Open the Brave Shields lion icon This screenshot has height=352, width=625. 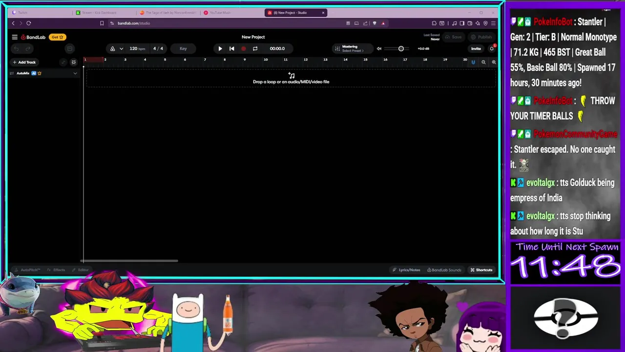375,23
